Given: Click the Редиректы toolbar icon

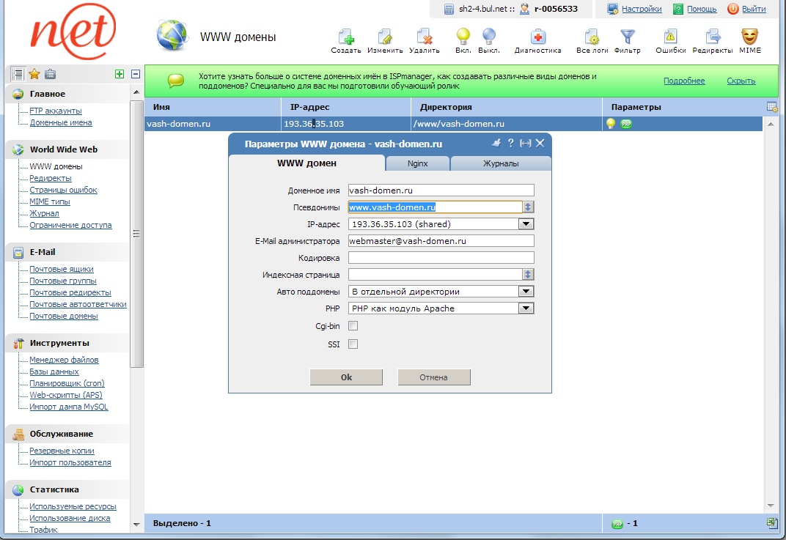Looking at the screenshot, I should [x=711, y=37].
